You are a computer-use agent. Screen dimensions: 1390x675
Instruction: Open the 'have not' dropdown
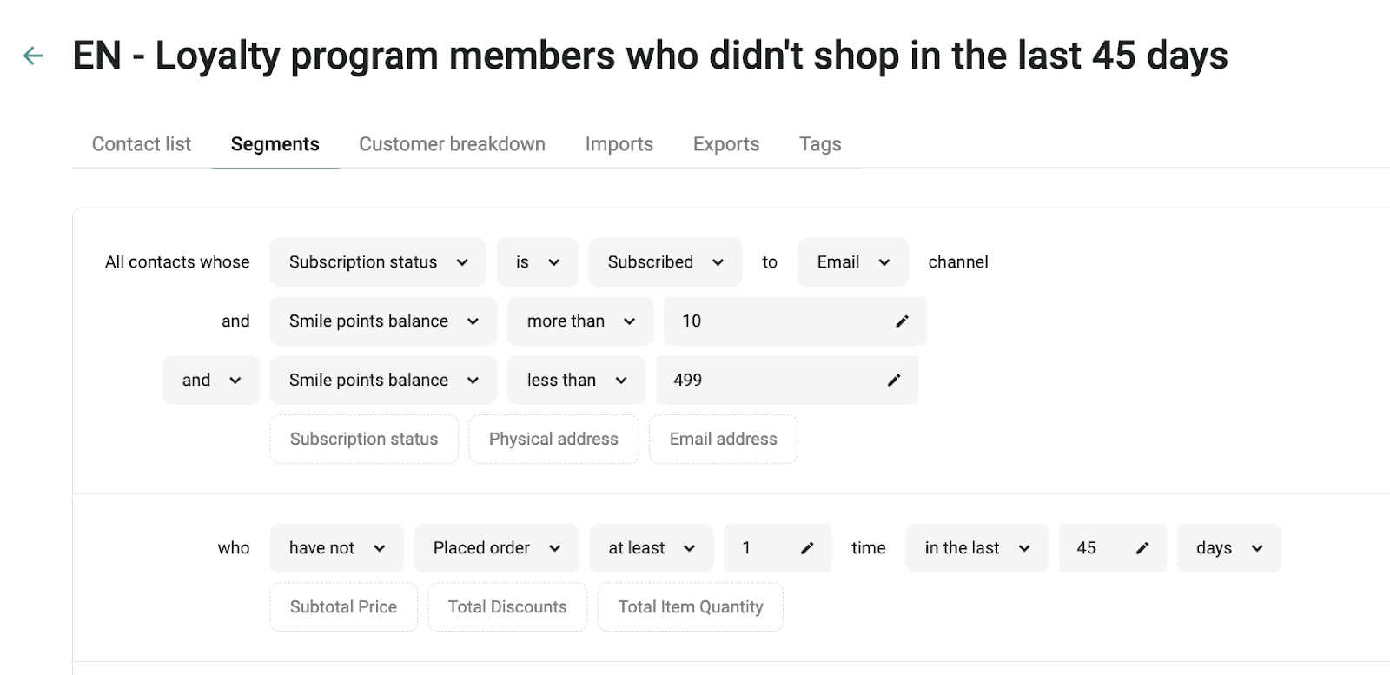coord(337,548)
